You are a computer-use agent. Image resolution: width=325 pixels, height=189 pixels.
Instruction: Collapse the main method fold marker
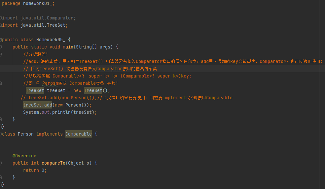1,47
